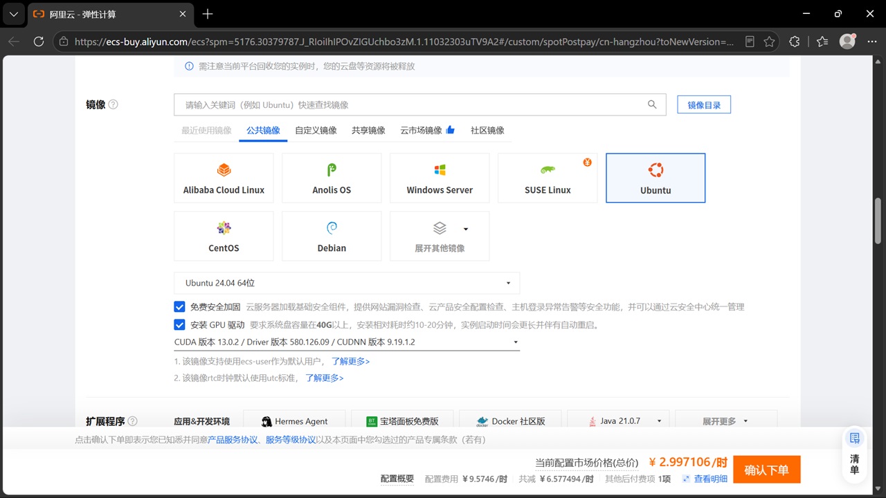Uncheck the 安装 GPU 驱动 checkbox
This screenshot has height=498, width=886.
pyautogui.click(x=179, y=324)
